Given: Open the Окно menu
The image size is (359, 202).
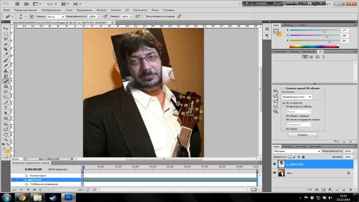Looking at the screenshot, I should pos(155,10).
